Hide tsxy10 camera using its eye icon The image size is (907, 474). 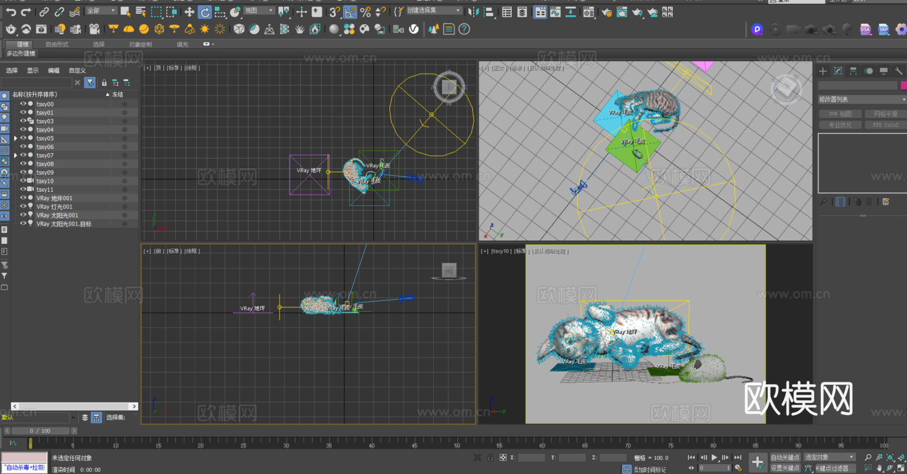(23, 181)
